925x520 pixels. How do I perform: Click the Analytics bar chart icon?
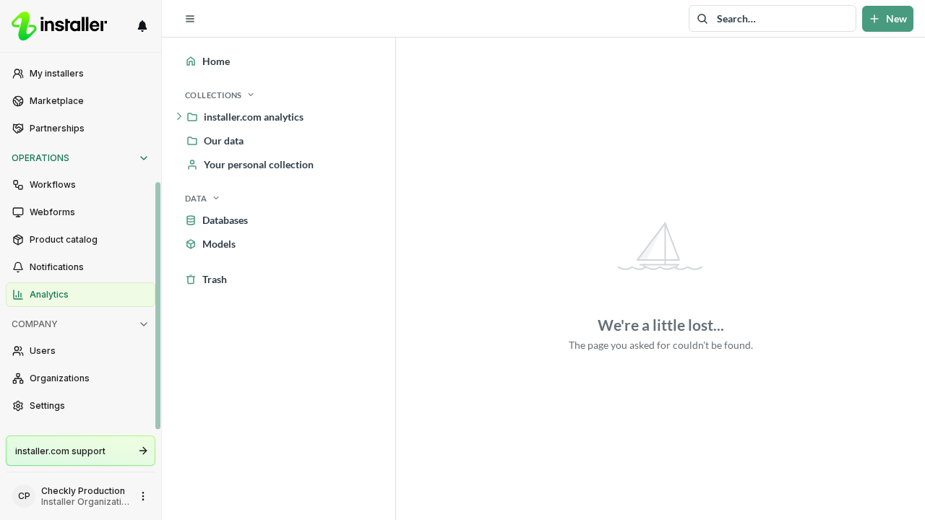coord(18,295)
